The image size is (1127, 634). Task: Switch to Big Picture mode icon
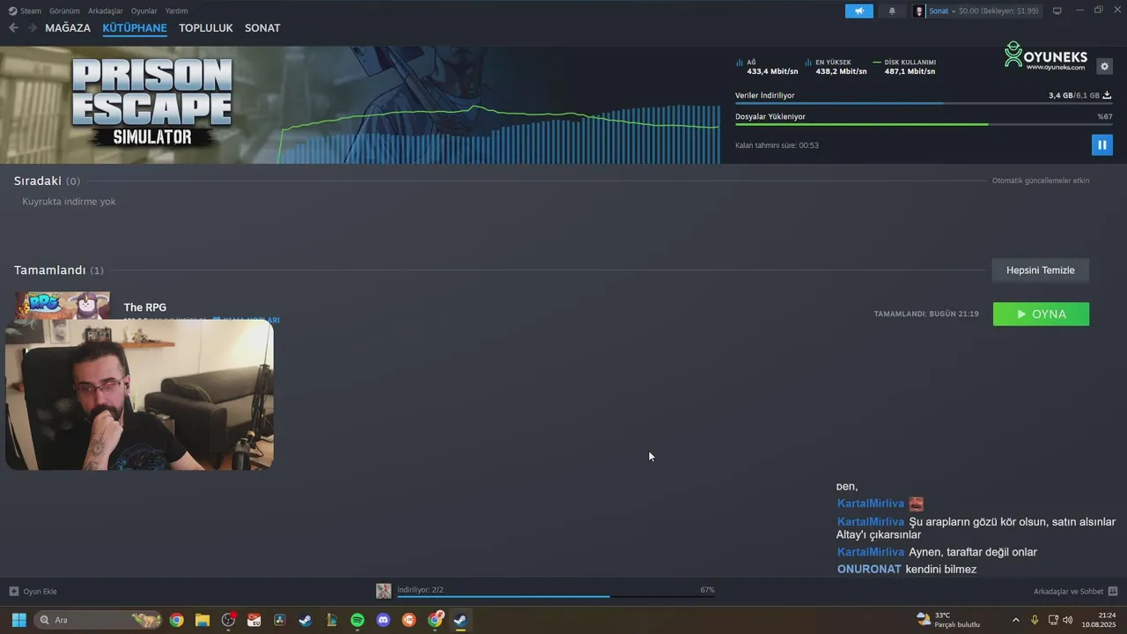coord(1057,11)
